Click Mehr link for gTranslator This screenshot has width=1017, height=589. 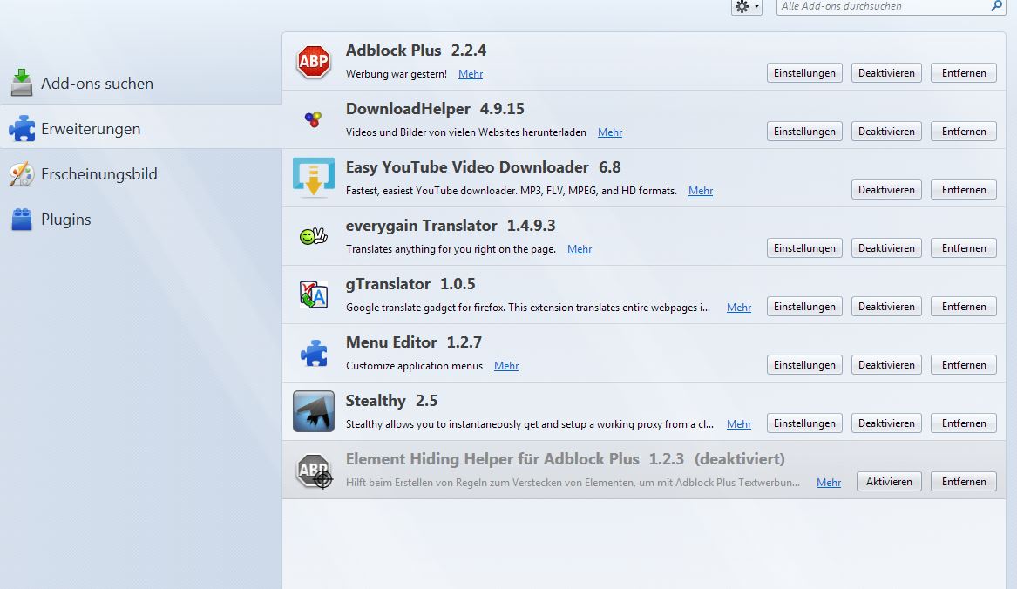click(x=739, y=308)
